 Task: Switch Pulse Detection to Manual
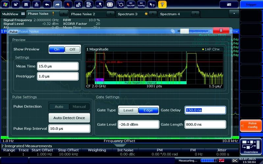click(79, 107)
